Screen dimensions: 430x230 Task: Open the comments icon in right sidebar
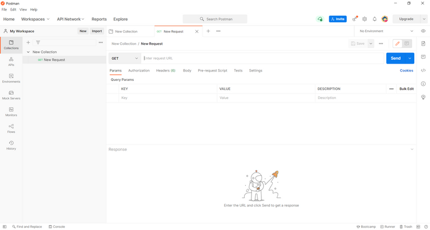click(x=423, y=57)
